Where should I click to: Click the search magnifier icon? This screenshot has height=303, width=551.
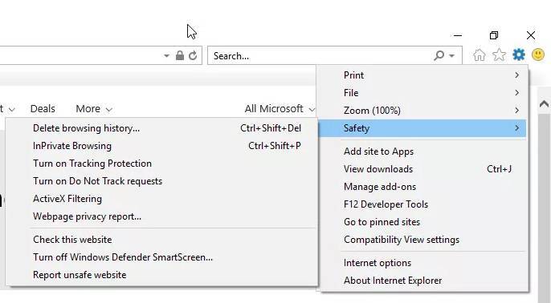439,55
